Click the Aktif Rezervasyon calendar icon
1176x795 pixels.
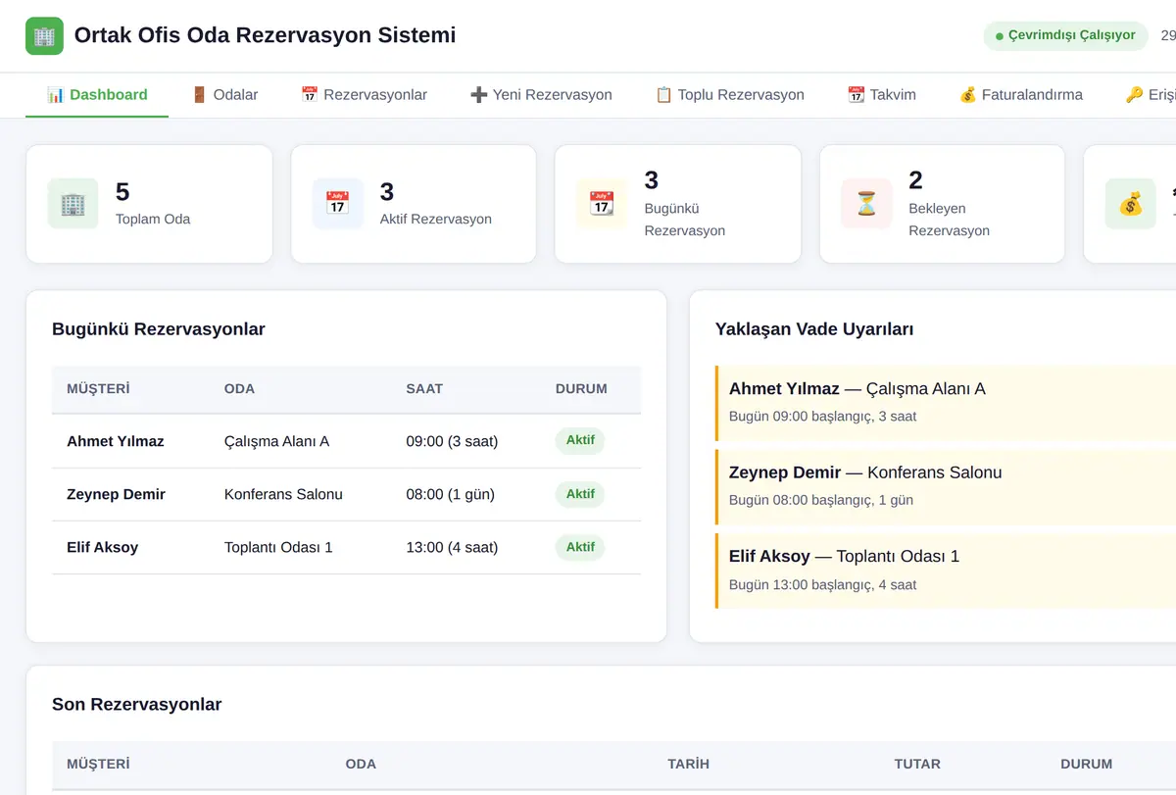tap(337, 204)
